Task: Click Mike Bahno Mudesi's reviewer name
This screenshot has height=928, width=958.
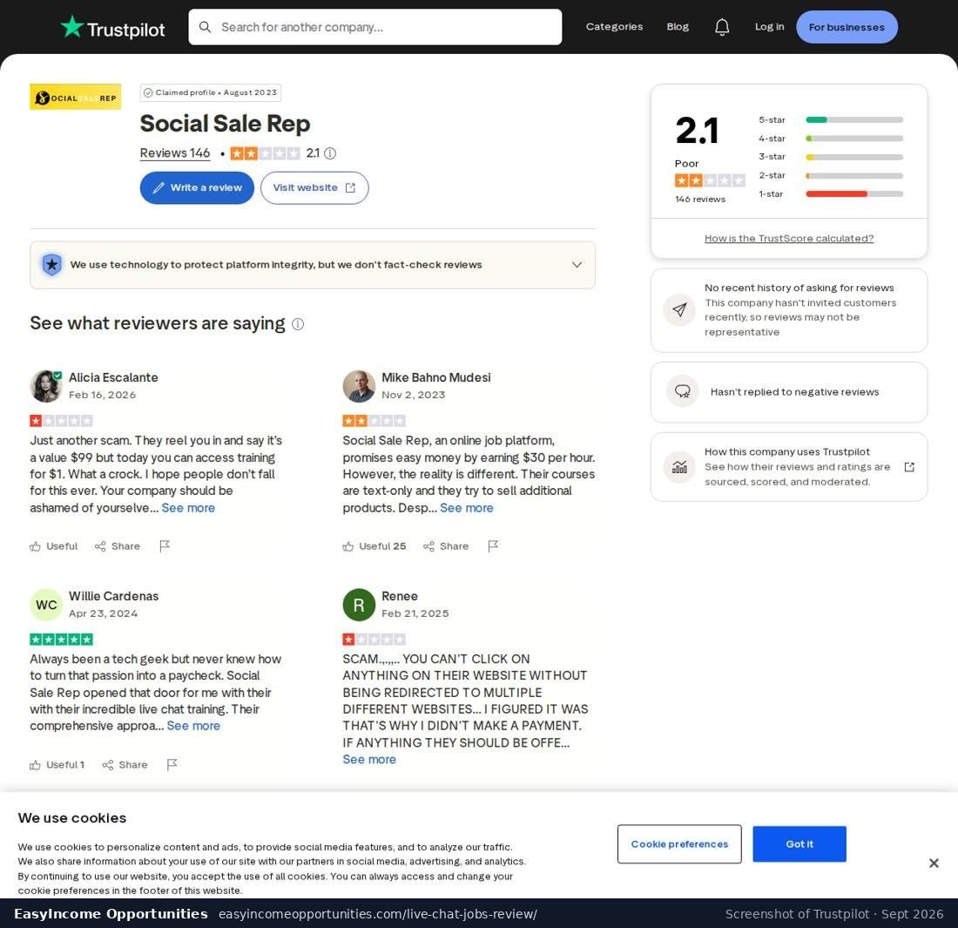Action: coord(436,378)
